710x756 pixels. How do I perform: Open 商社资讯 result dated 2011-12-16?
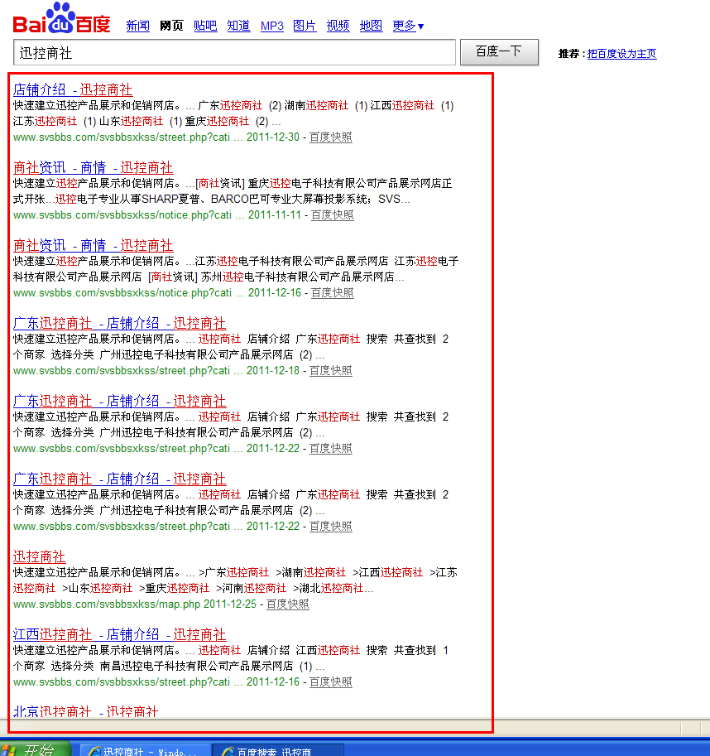click(93, 245)
